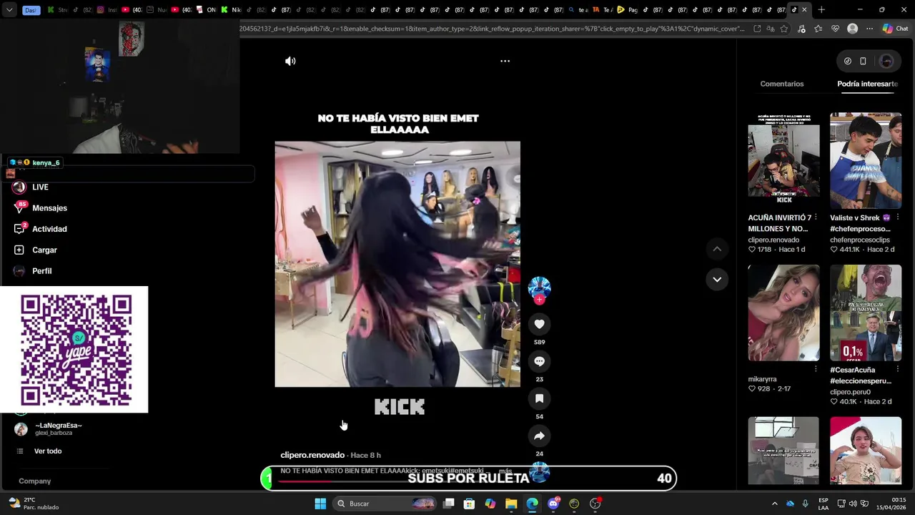Open a new browser tab
Screen dimensions: 915x515
click(x=821, y=10)
